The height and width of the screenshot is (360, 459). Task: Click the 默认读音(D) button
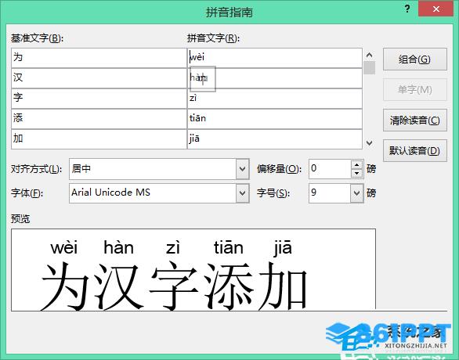415,150
